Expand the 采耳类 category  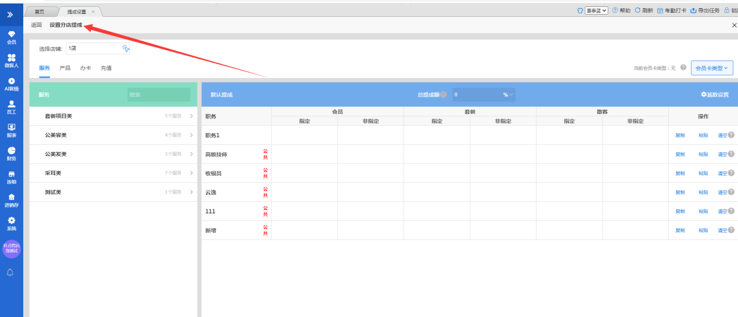point(113,173)
